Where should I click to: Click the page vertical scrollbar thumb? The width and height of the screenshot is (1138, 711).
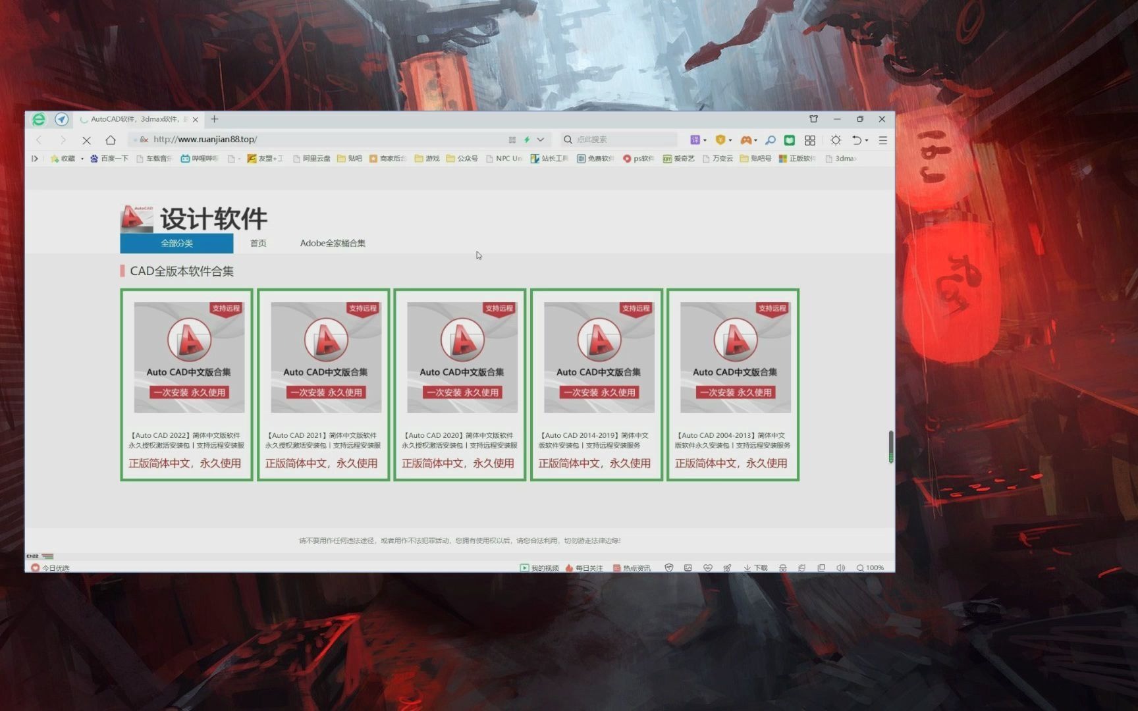point(890,447)
